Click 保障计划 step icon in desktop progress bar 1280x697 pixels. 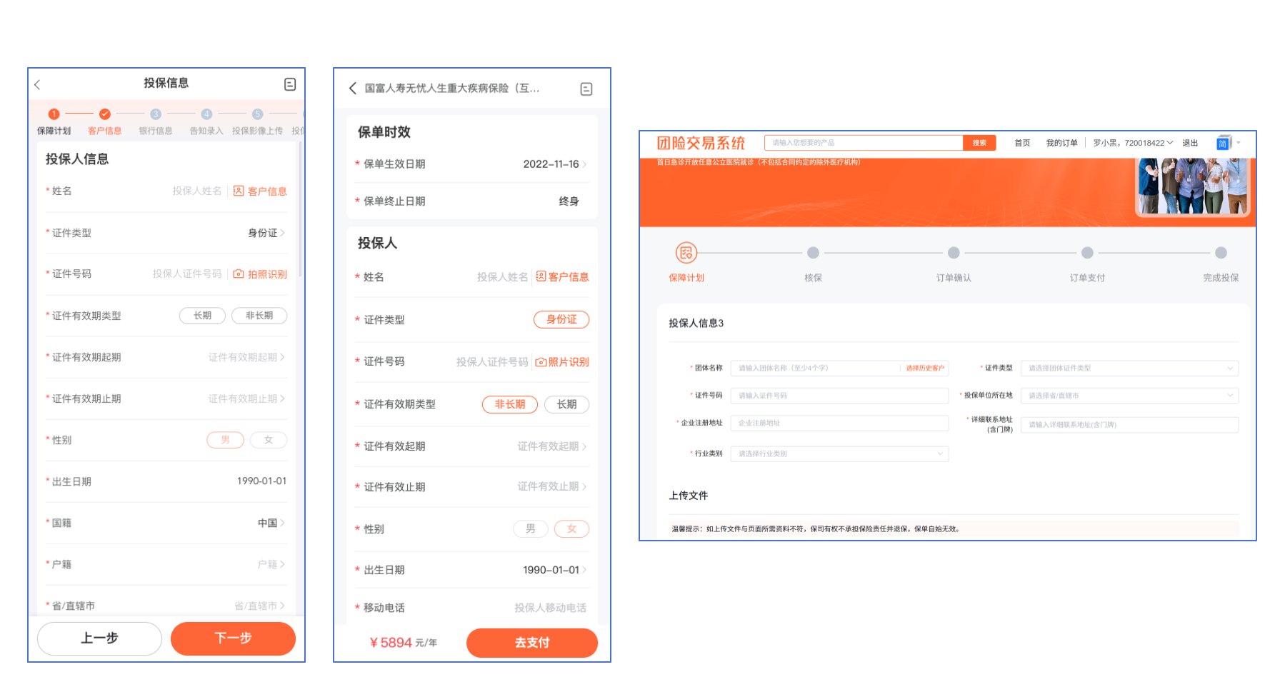(686, 253)
